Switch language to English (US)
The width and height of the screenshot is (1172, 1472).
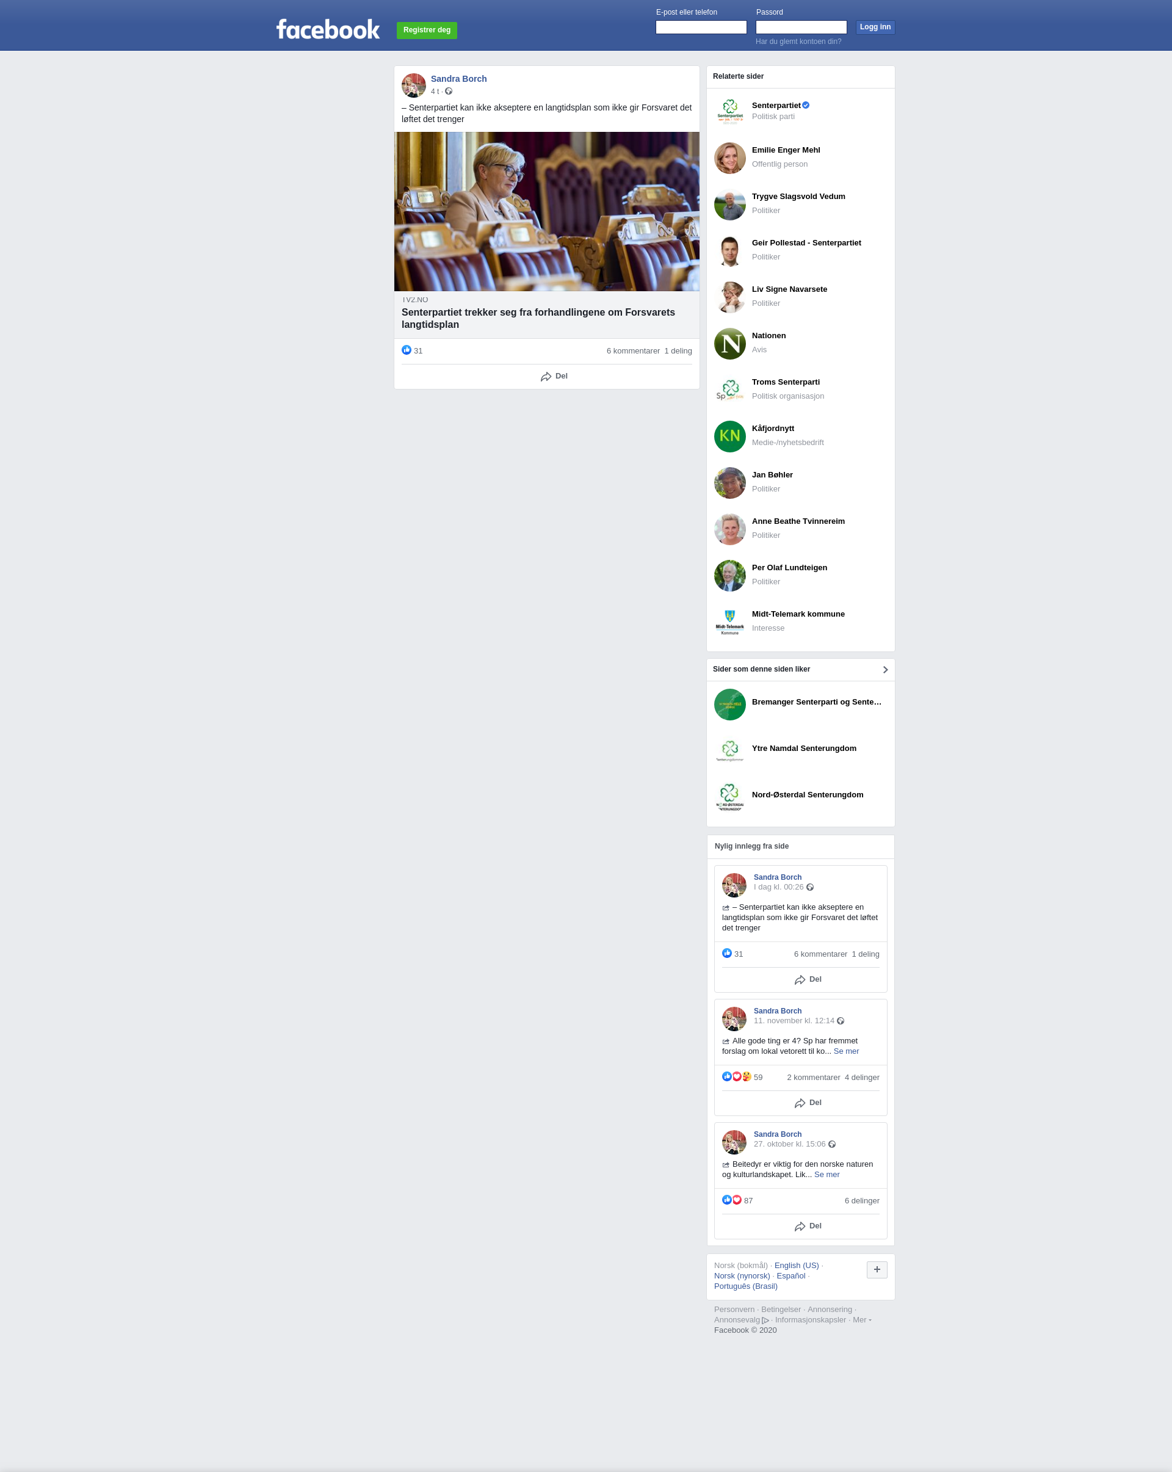click(x=796, y=1265)
